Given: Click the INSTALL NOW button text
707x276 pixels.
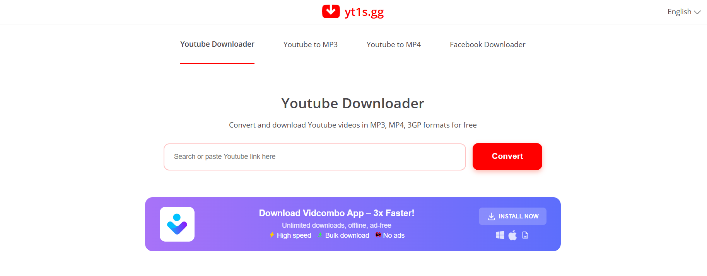Looking at the screenshot, I should [519, 216].
